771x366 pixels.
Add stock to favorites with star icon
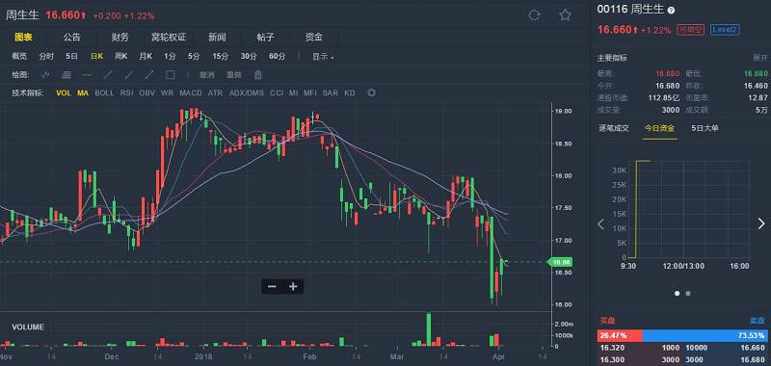point(565,15)
